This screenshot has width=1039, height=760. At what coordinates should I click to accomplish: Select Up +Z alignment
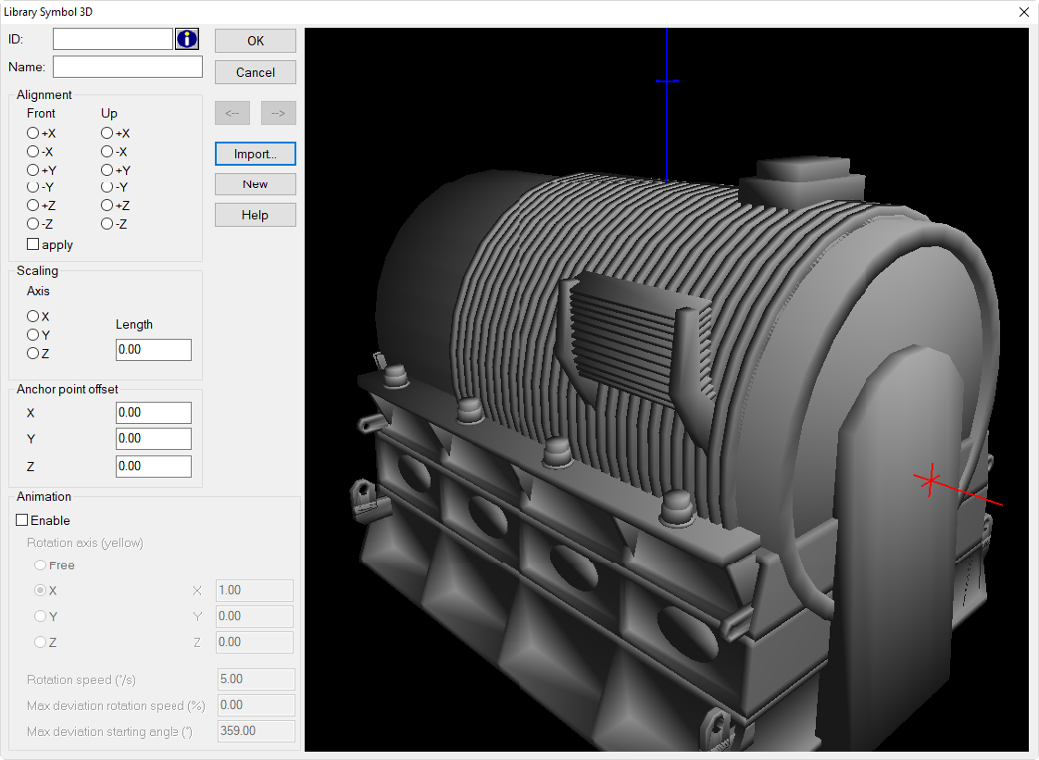[106, 206]
